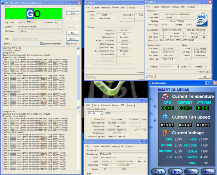Select SPD tab in CPU-Z Memory window
217x175 pixels.
(123, 7)
